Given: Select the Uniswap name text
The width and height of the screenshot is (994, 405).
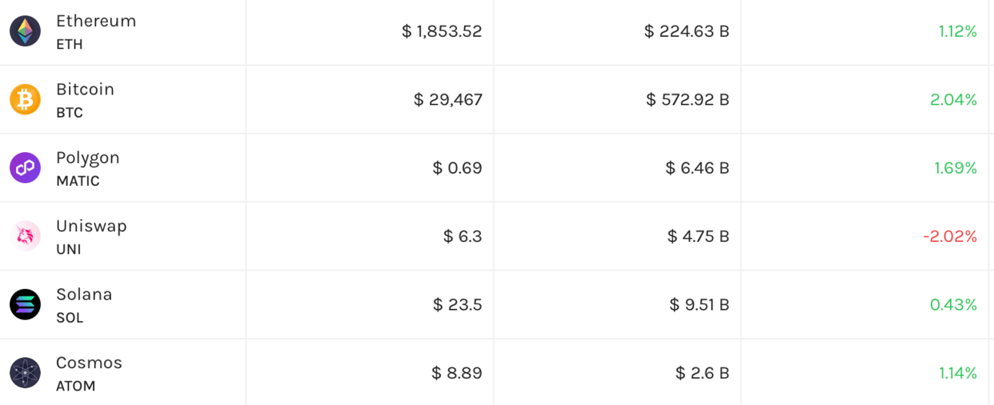Looking at the screenshot, I should coord(92,227).
